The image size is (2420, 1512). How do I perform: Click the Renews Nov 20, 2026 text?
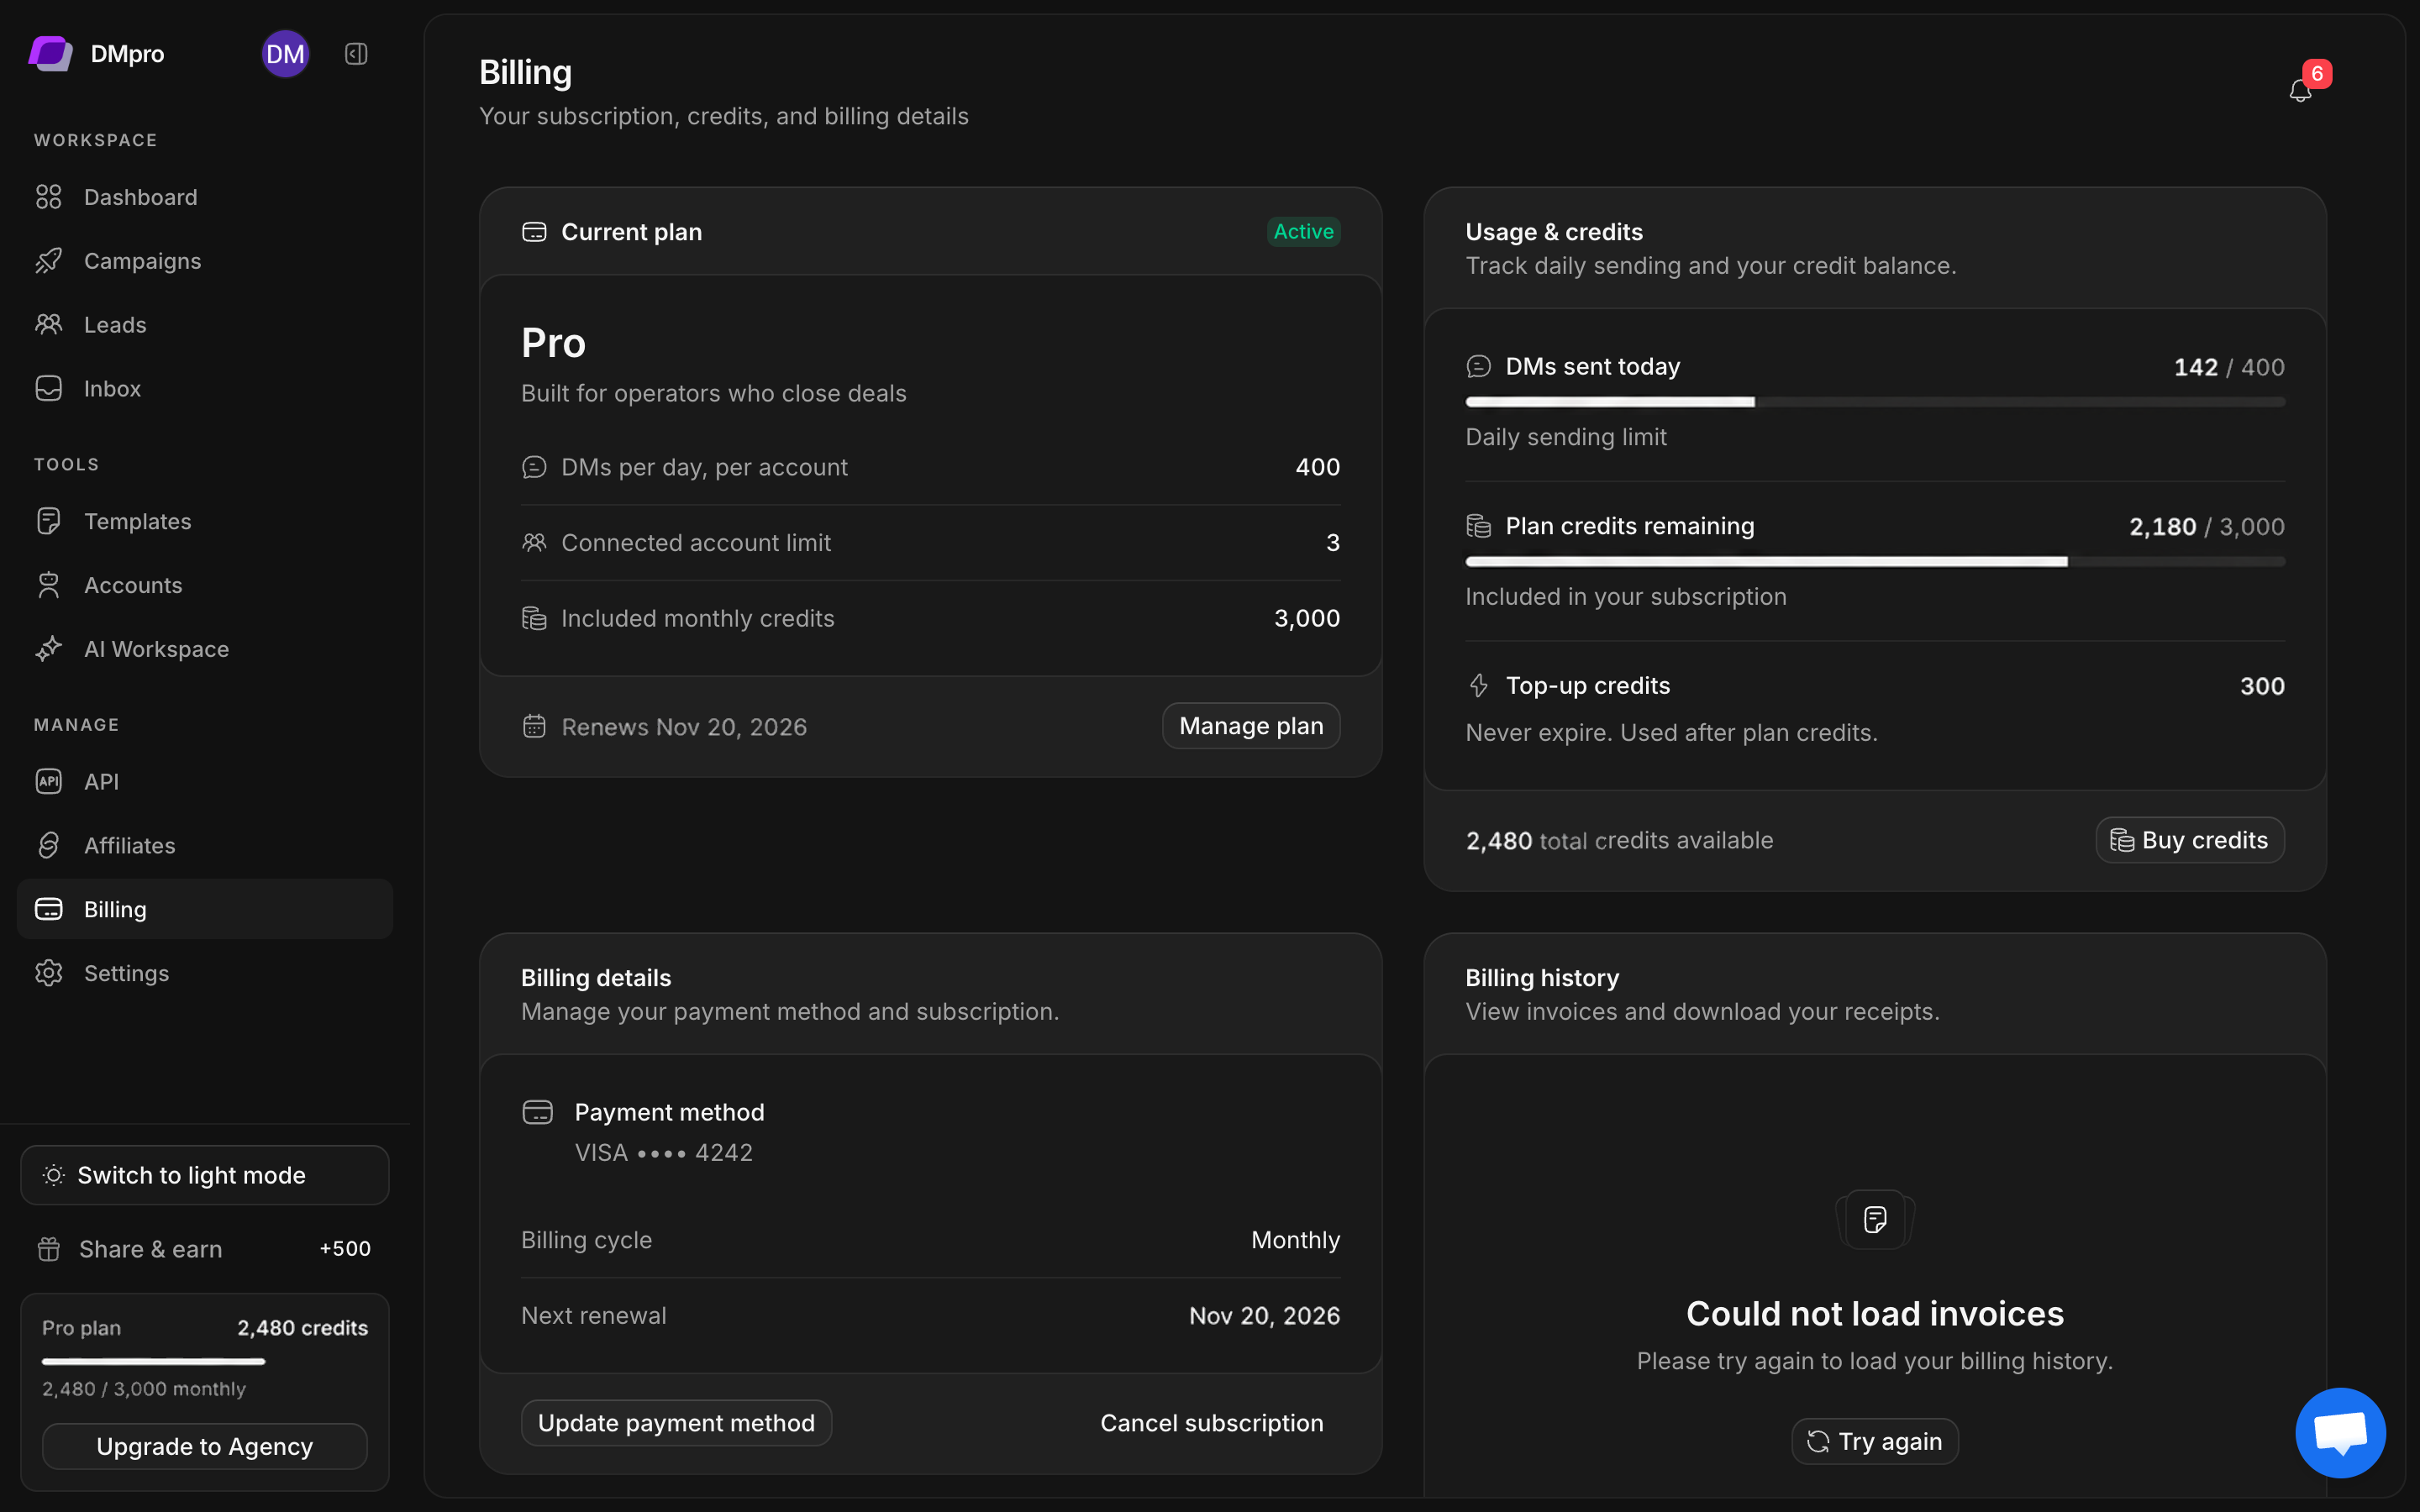pos(684,727)
